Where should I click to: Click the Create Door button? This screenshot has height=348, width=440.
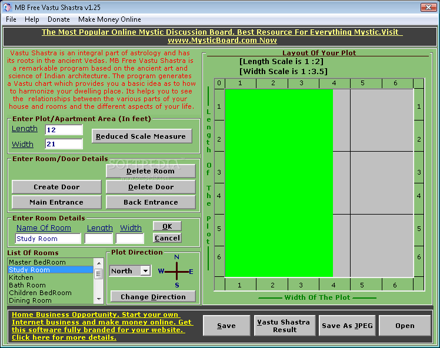56,187
